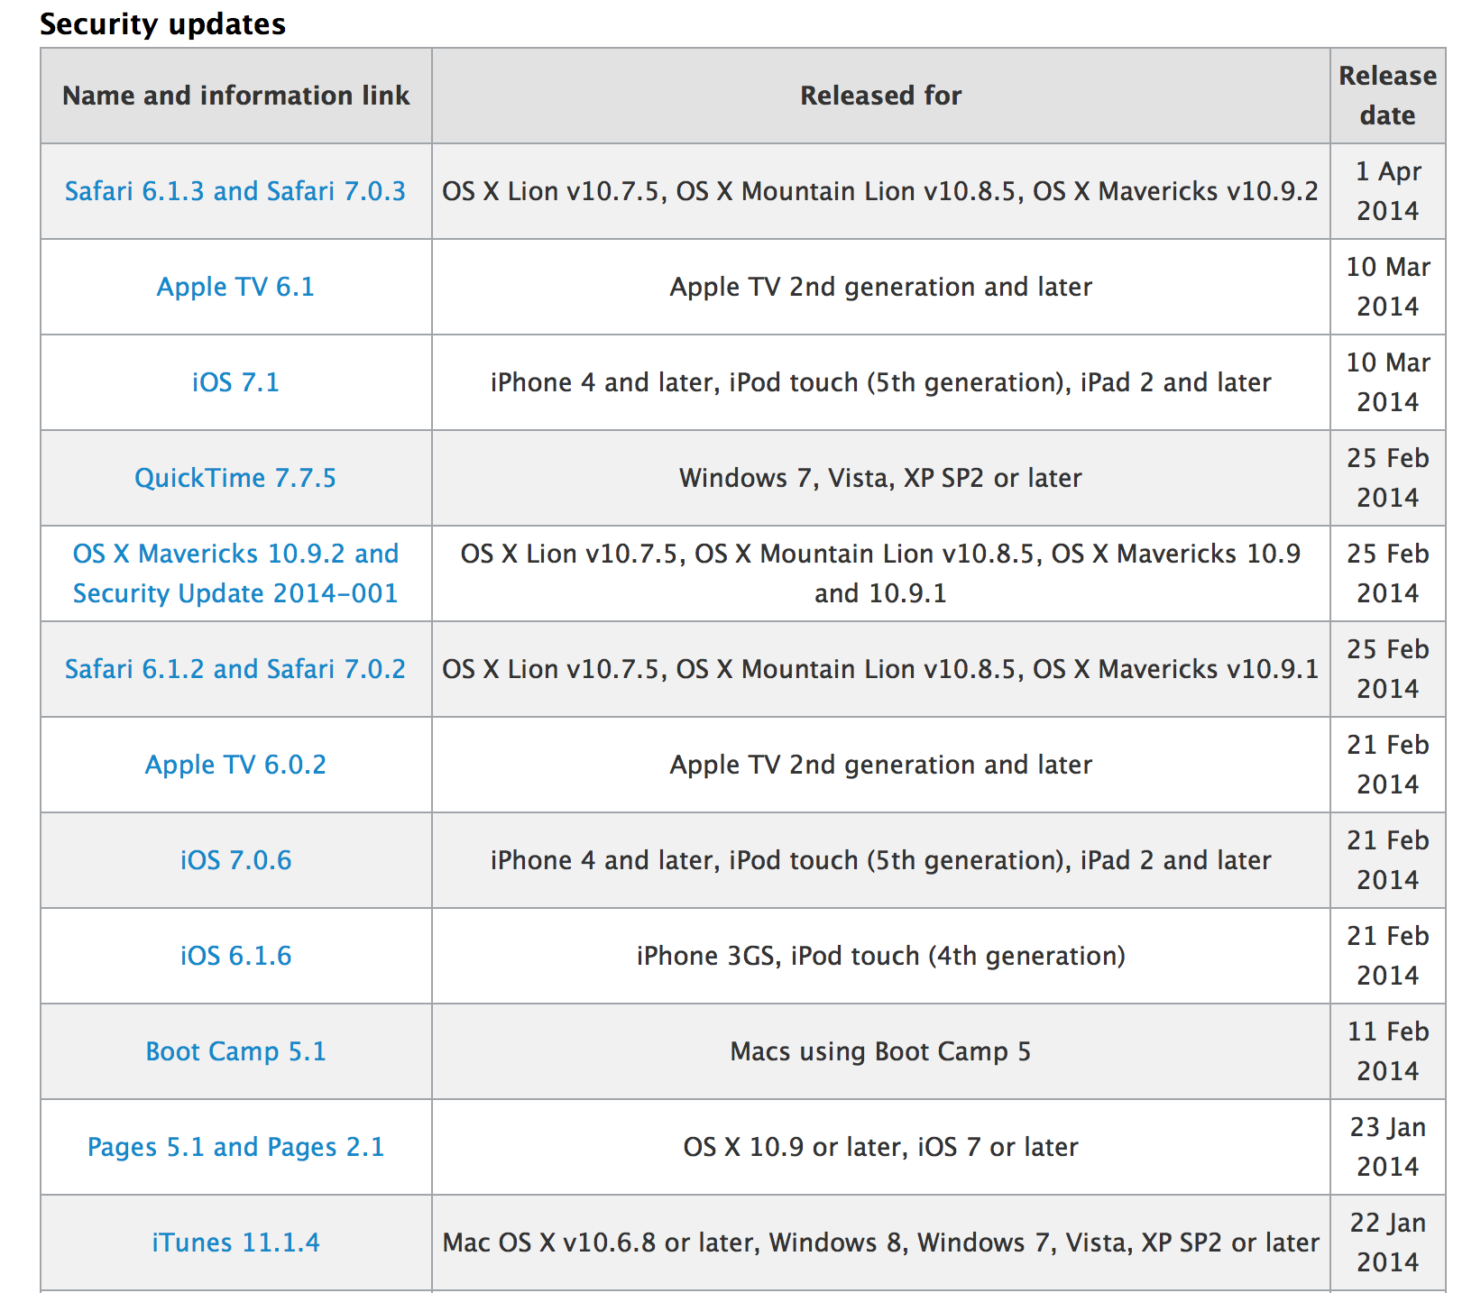The width and height of the screenshot is (1481, 1293).
Task: Click the 'Released for' column header
Action: tap(880, 96)
